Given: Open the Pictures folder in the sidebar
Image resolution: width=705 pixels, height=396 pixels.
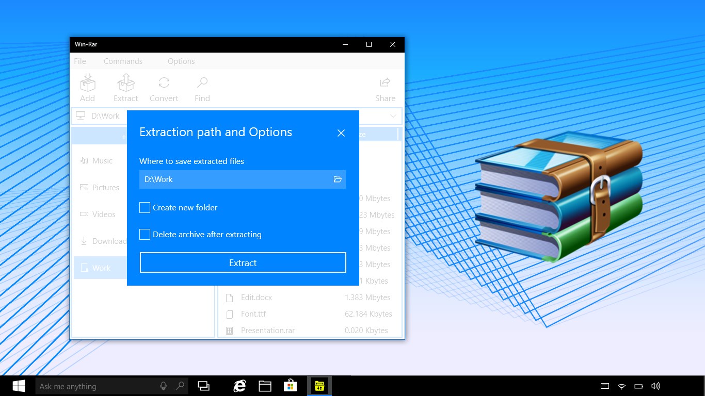Looking at the screenshot, I should coord(99,188).
